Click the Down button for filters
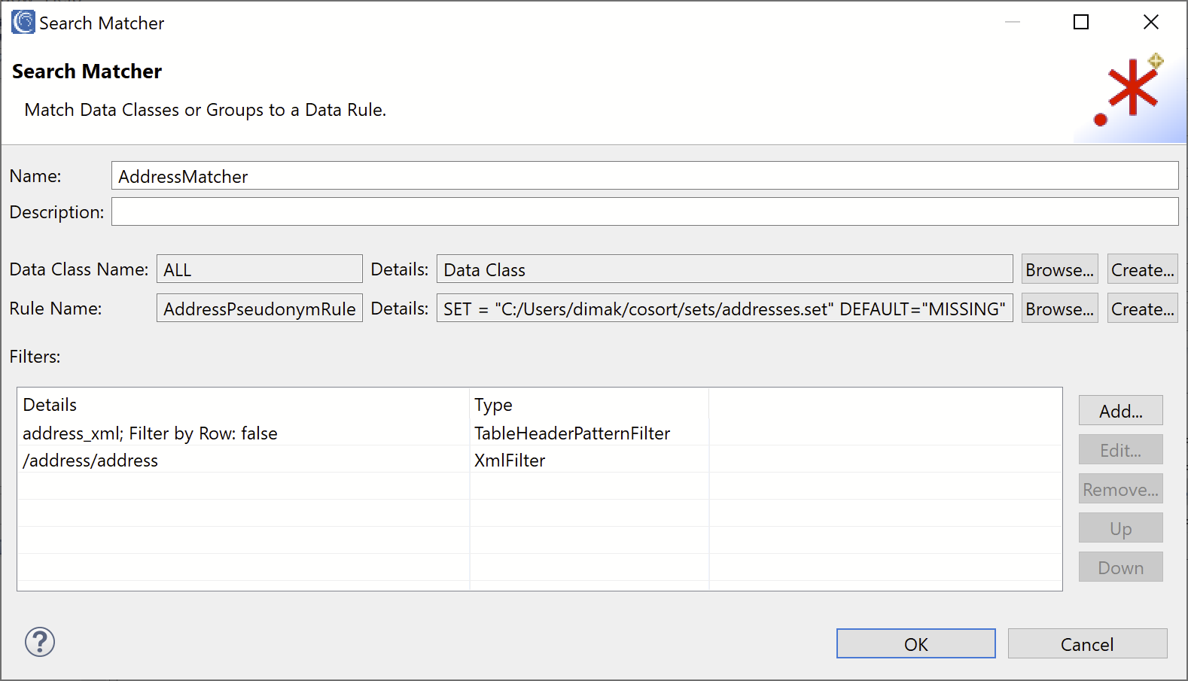Image resolution: width=1188 pixels, height=681 pixels. click(1120, 567)
